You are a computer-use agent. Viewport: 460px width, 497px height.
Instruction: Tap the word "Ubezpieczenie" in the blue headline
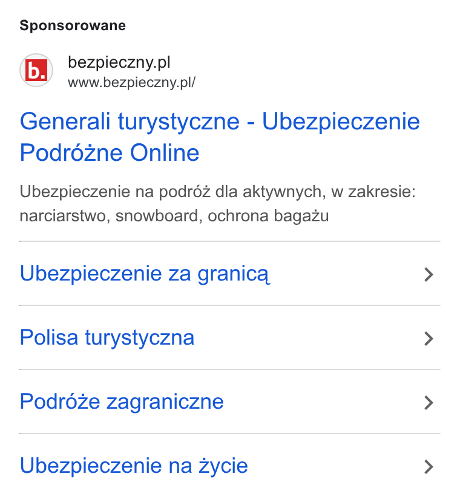341,122
